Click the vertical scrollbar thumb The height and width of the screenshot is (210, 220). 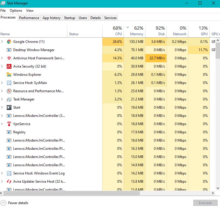pyautogui.click(x=218, y=51)
